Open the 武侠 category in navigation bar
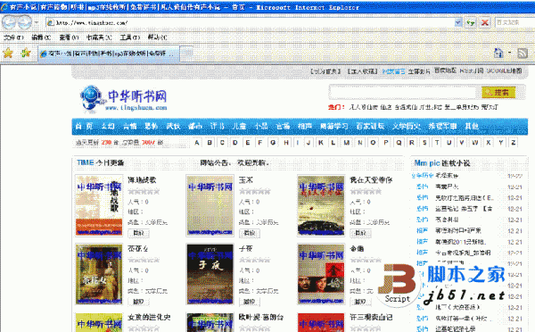The image size is (535, 332). pos(173,126)
